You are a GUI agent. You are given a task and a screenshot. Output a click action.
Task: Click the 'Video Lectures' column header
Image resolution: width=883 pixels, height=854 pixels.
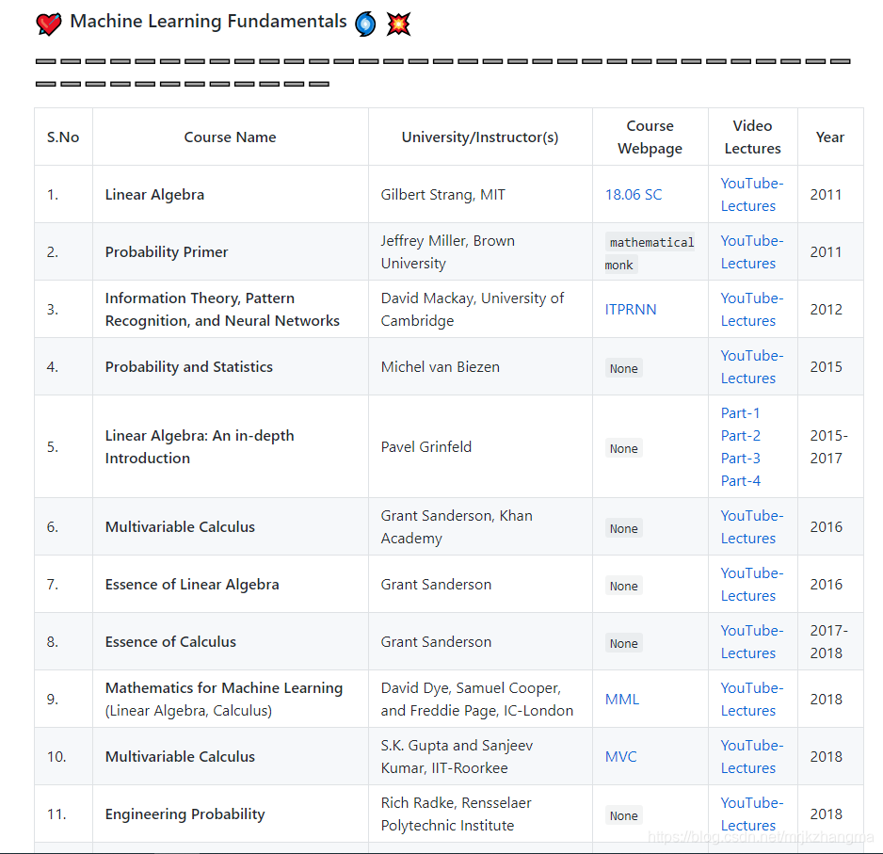point(752,137)
